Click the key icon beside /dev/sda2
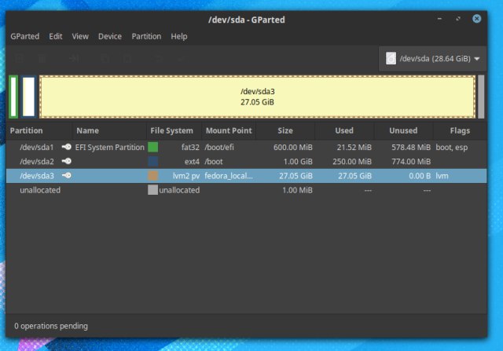 [66, 161]
